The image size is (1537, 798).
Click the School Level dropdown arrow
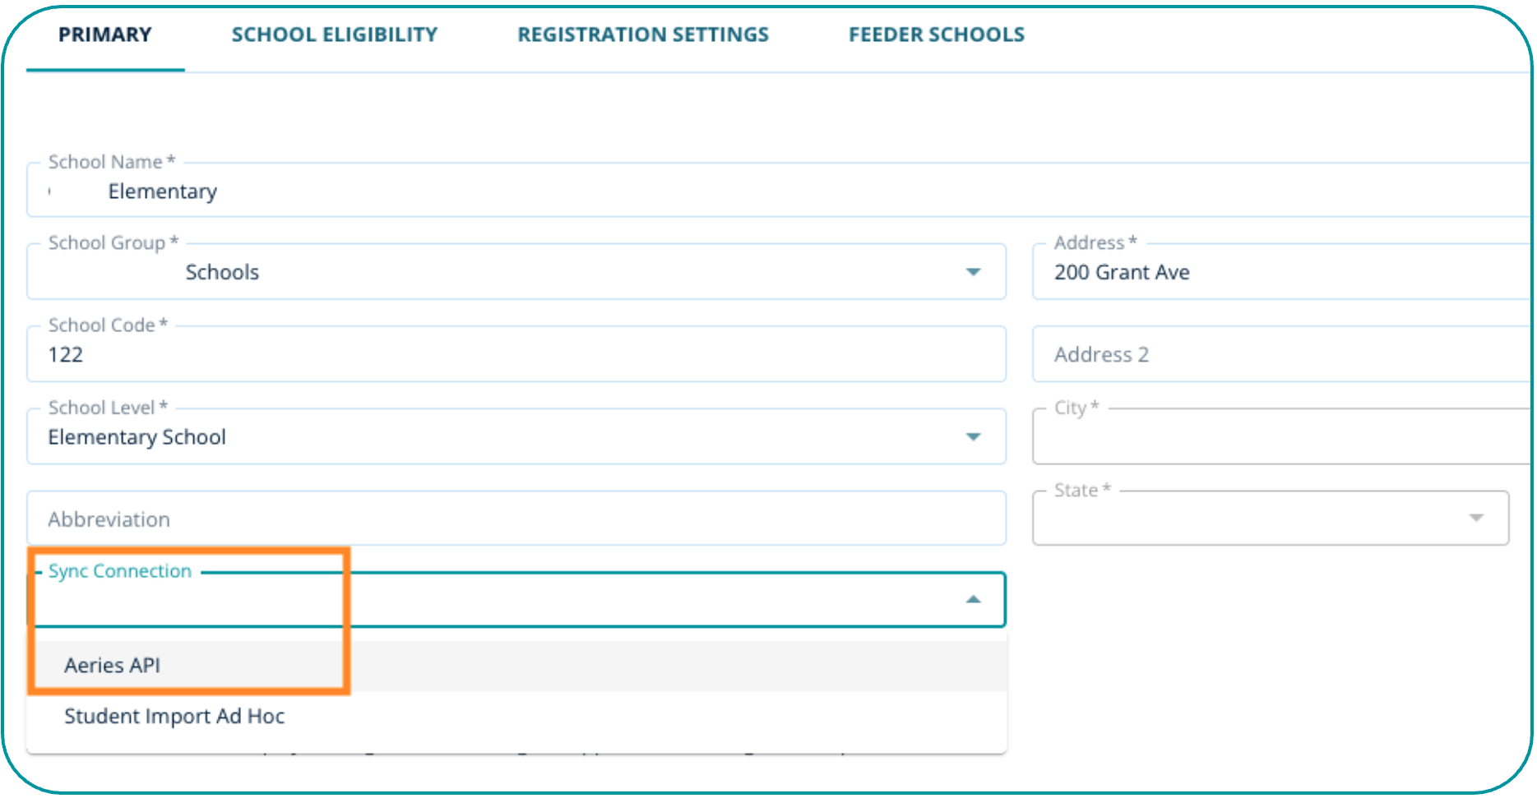(973, 436)
